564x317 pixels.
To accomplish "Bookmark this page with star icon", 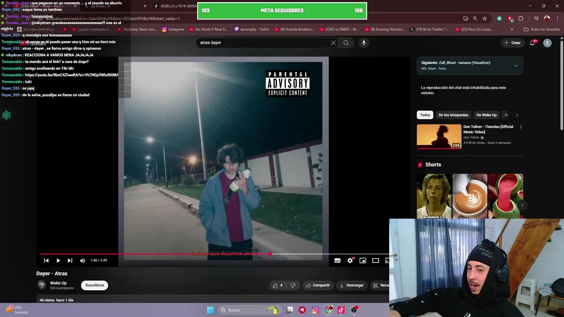I will [485, 18].
